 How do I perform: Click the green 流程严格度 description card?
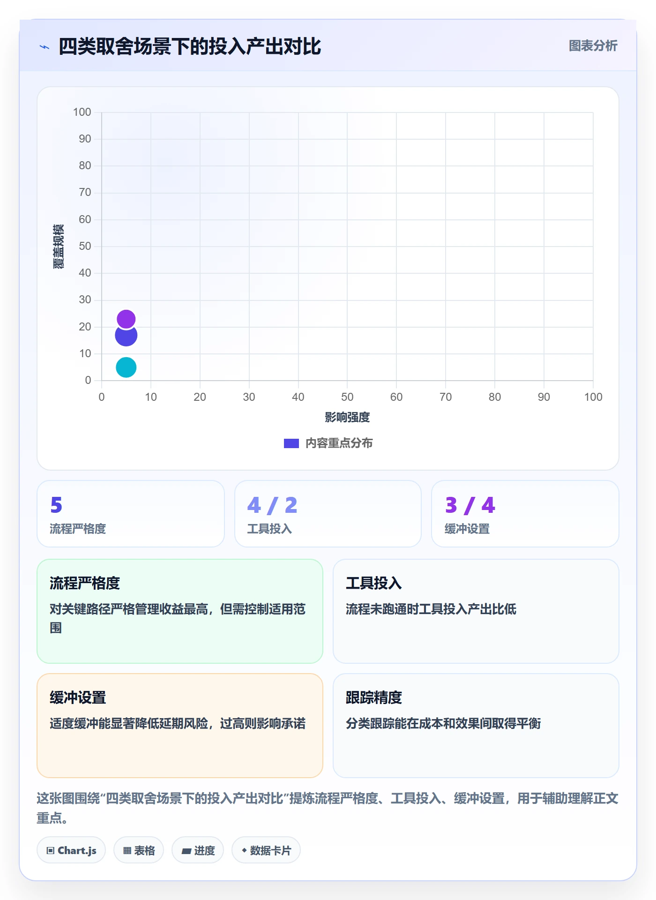click(180, 611)
